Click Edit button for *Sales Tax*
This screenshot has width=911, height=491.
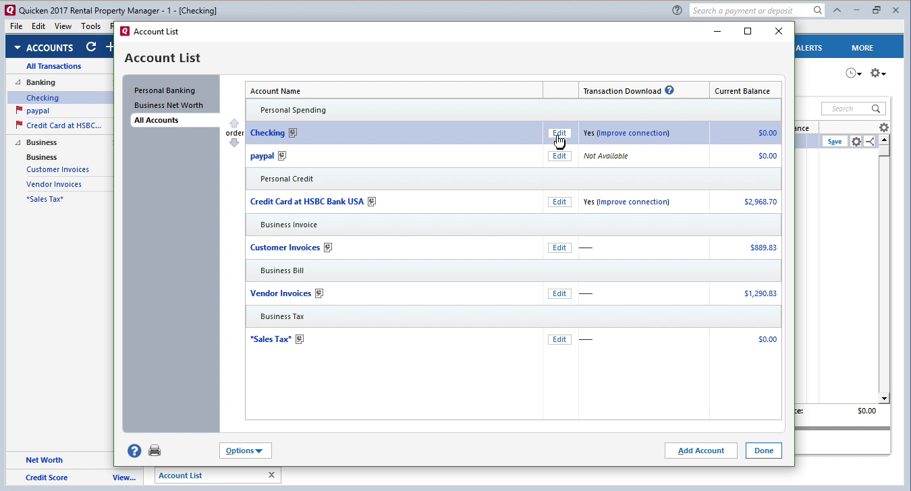[559, 339]
